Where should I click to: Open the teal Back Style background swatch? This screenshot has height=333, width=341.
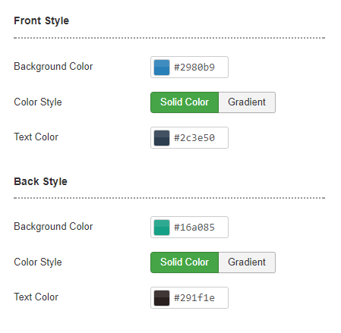(162, 228)
